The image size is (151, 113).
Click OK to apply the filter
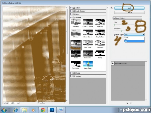(129, 8)
